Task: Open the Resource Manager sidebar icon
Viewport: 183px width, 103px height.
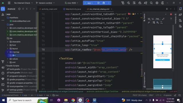Action: (x=3, y=15)
